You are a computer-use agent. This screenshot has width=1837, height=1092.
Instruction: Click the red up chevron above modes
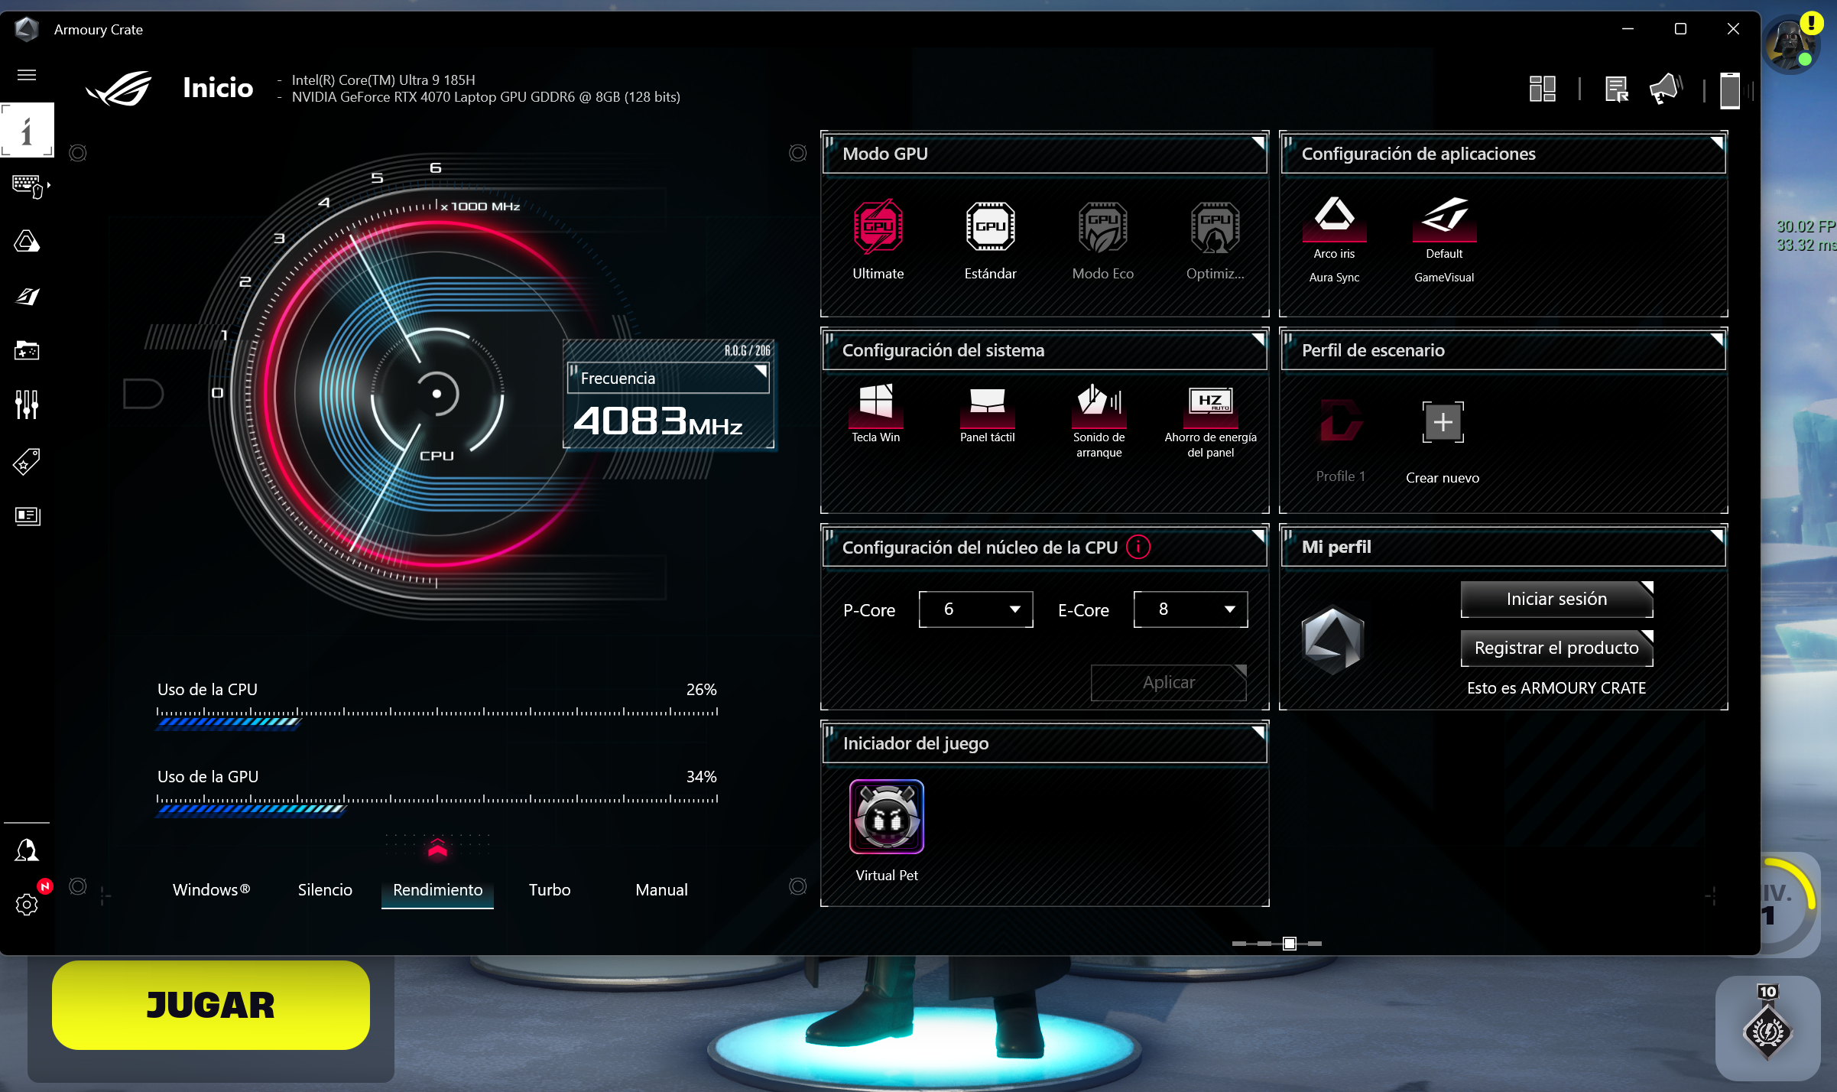(437, 847)
